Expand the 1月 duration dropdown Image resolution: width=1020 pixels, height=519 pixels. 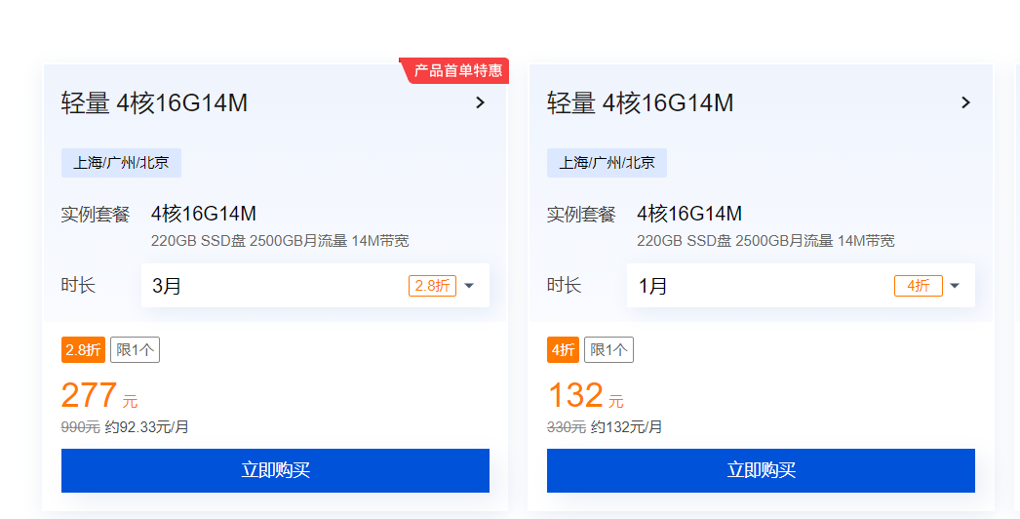pyautogui.click(x=801, y=285)
